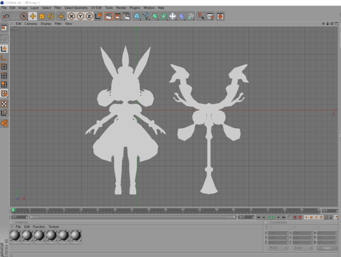341x257 pixels.
Task: Render to Picture Viewer icon
Action: 118,16
